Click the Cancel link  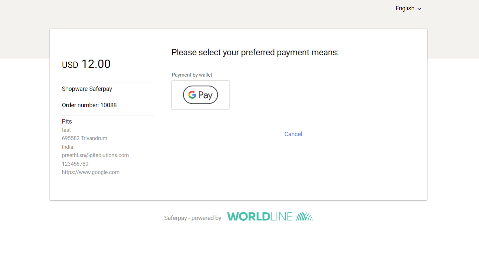click(x=293, y=134)
